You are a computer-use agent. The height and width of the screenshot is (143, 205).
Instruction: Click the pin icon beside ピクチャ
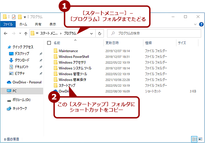pos(41,73)
